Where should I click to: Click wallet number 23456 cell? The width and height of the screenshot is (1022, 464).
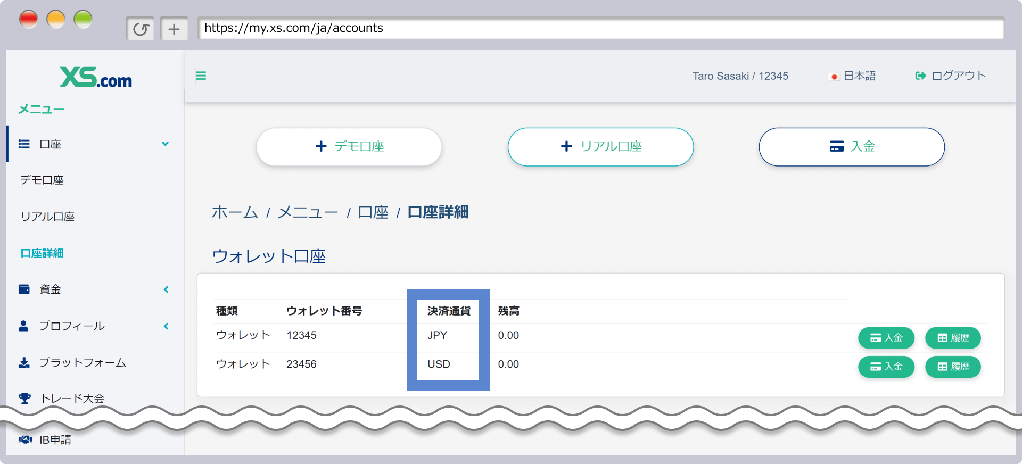pyautogui.click(x=301, y=364)
